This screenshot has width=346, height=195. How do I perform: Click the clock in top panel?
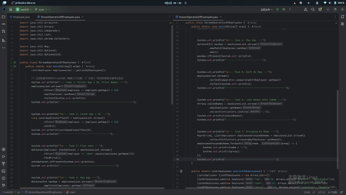pos(173,3)
